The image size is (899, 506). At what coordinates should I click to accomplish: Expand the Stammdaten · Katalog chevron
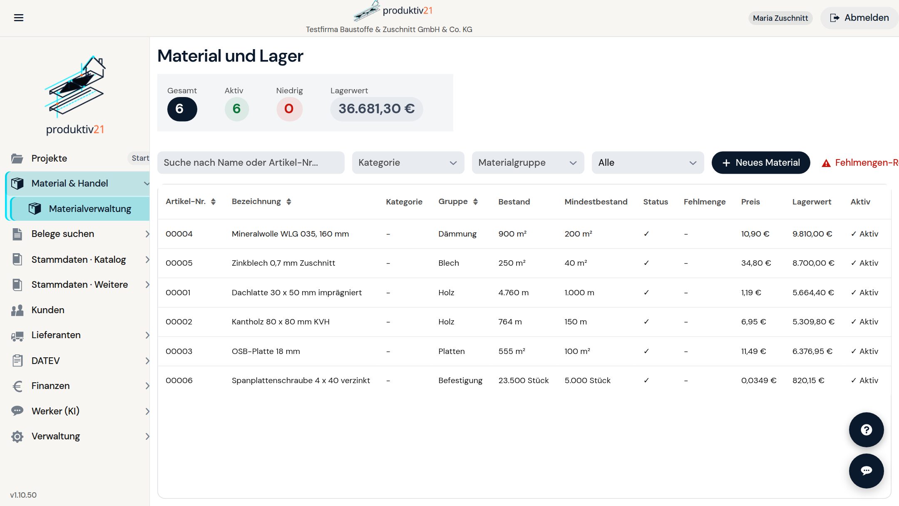(147, 259)
